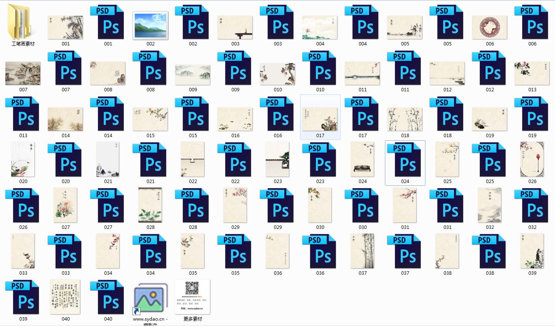Viewport: 555px width, 326px height.
Task: Click the 003 Photoshop PSD icon
Action: pos(277,22)
